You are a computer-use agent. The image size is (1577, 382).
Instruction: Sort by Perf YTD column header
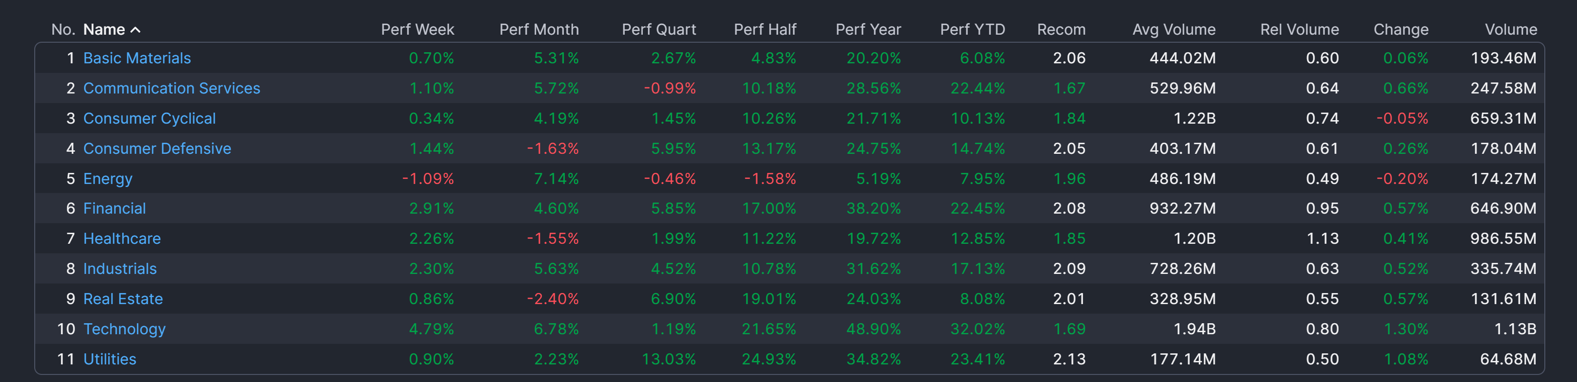click(972, 29)
